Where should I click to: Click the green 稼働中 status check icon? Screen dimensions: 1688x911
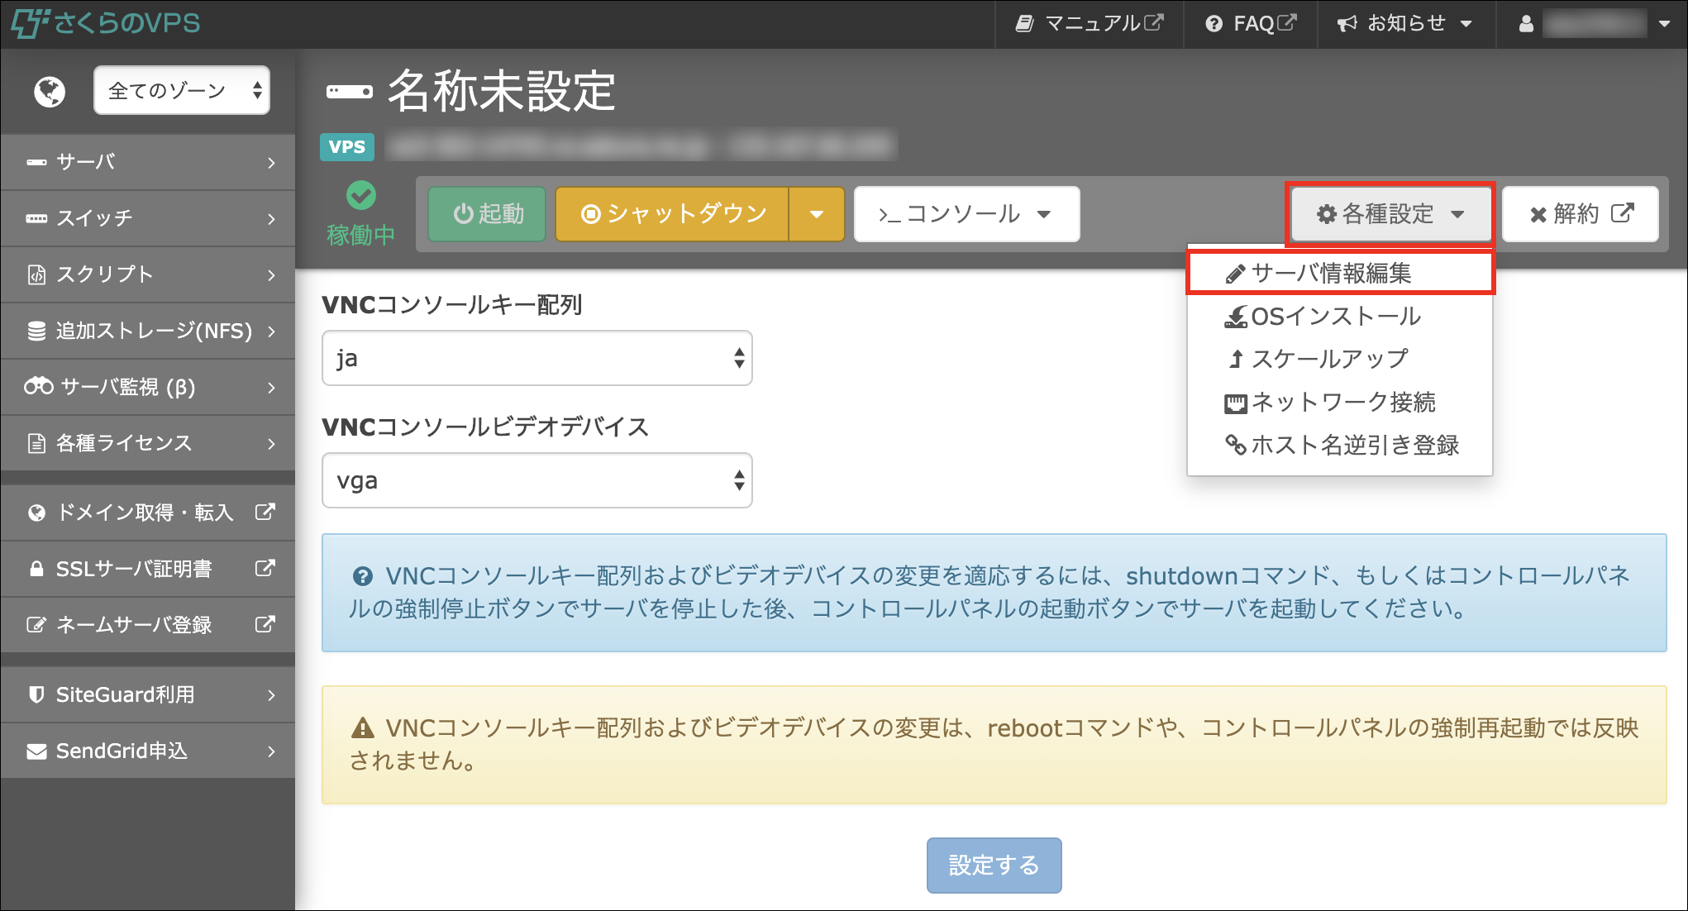(x=361, y=196)
